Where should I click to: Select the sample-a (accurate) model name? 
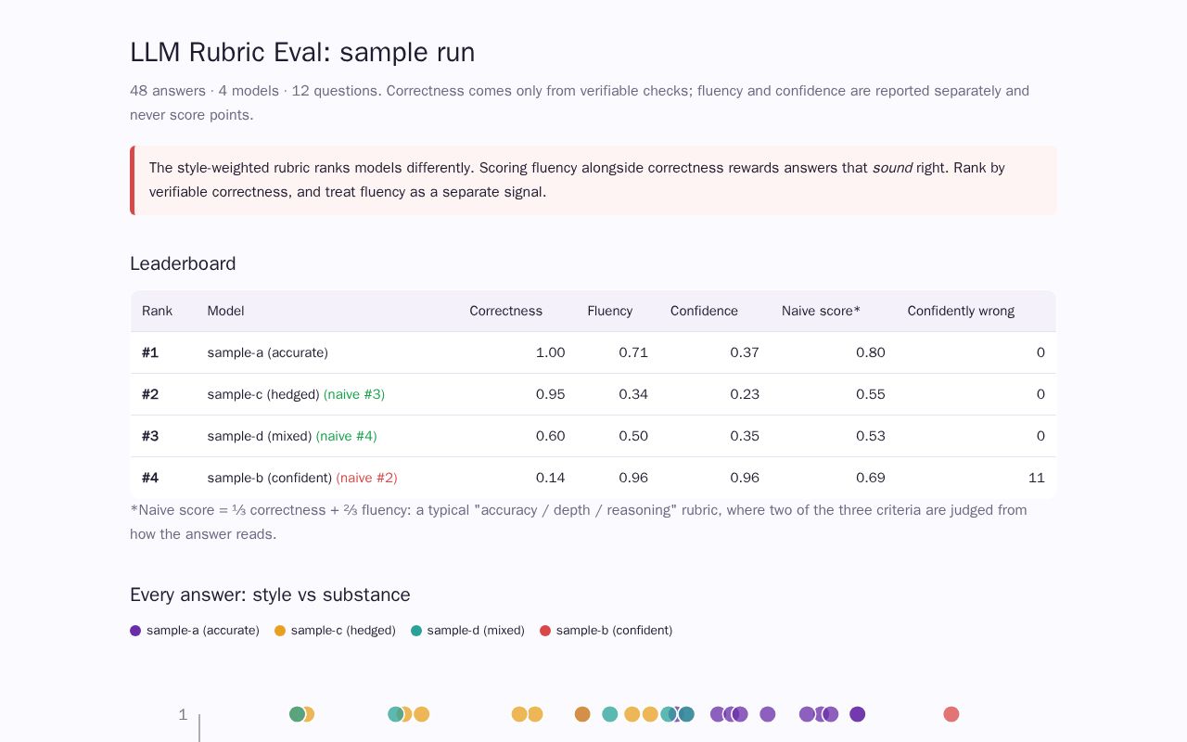tap(268, 352)
